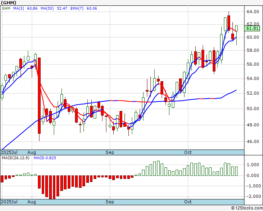Click the EMA(7) value 60.06
This screenshot has width=263, height=211.
point(92,9)
